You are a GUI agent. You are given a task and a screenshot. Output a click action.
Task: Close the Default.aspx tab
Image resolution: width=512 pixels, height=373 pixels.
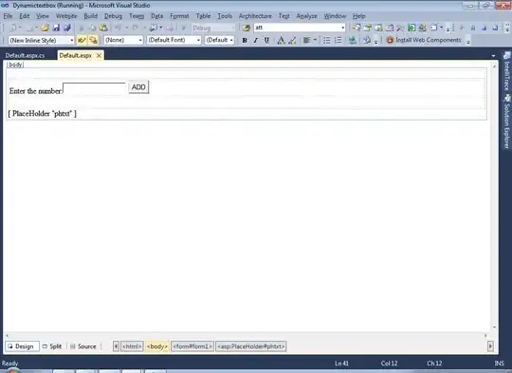99,56
